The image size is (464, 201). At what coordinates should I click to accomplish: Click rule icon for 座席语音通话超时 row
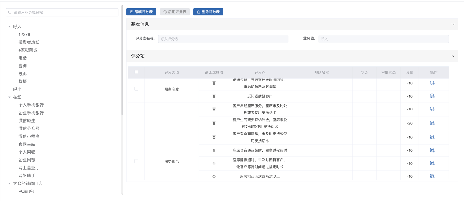[432, 150]
